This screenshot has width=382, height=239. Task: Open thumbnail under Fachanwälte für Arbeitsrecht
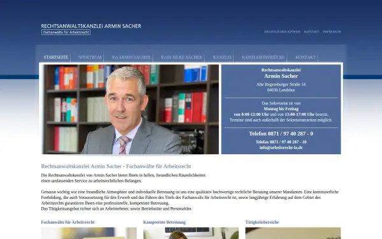[x=89, y=233]
